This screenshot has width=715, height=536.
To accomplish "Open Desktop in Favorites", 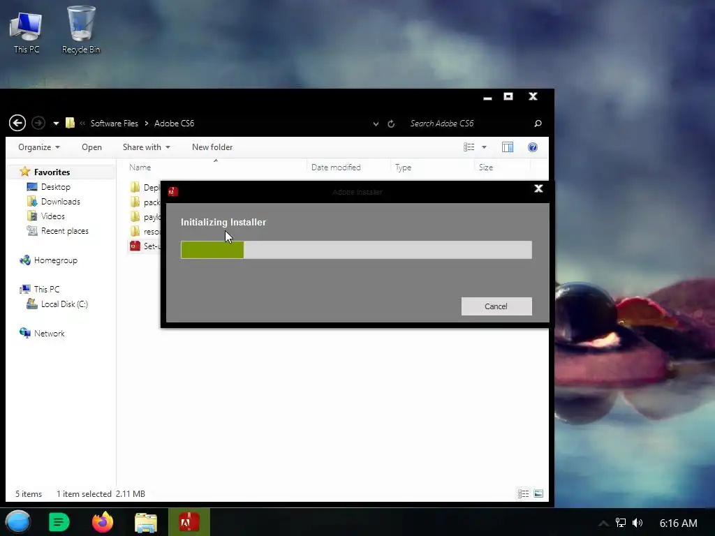I will tap(56, 187).
